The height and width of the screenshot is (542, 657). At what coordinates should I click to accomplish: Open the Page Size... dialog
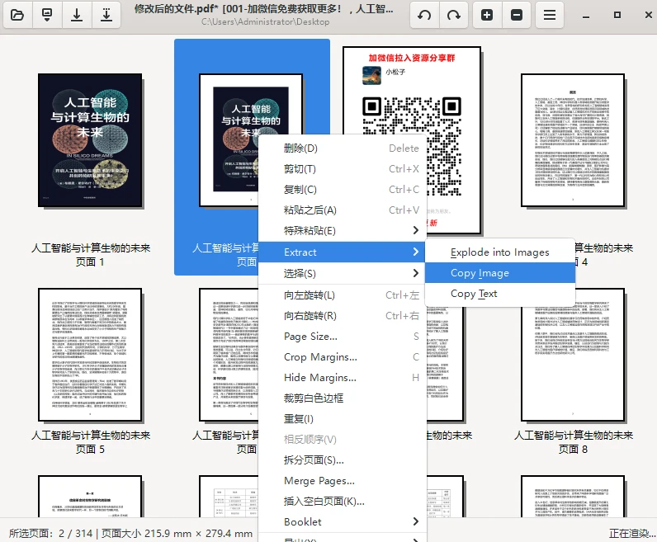point(343,337)
